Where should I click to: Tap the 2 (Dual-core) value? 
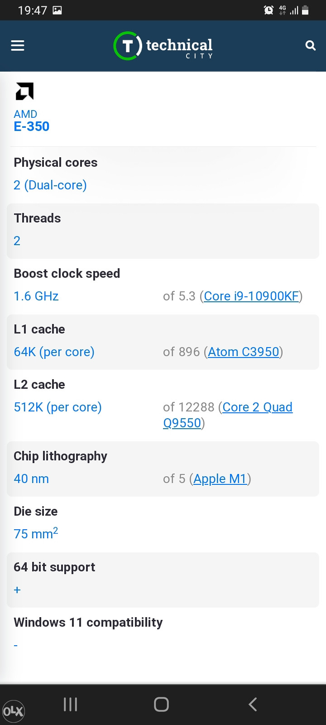point(50,185)
